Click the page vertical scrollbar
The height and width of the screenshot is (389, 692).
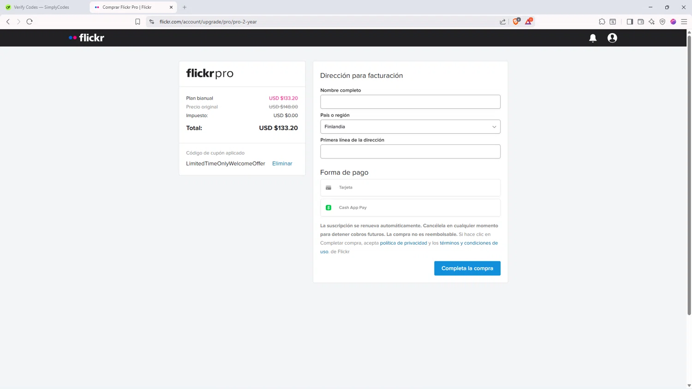click(x=689, y=175)
